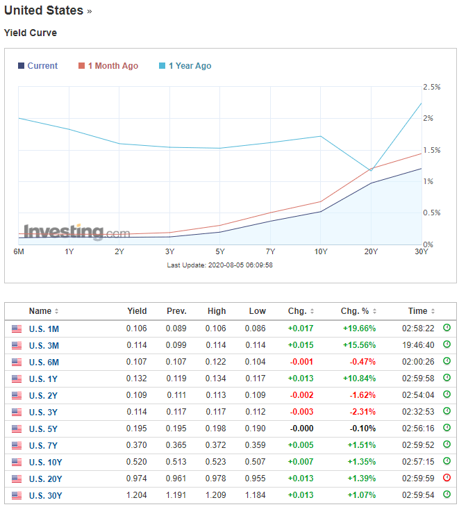Click the flag icon next to U.S. 30Y
Screen dimensions: 459x507
coord(17,495)
